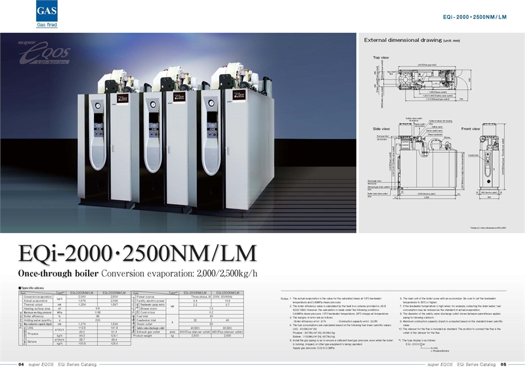
Task: Click note 10 about the flue silencer
Action: (450, 331)
